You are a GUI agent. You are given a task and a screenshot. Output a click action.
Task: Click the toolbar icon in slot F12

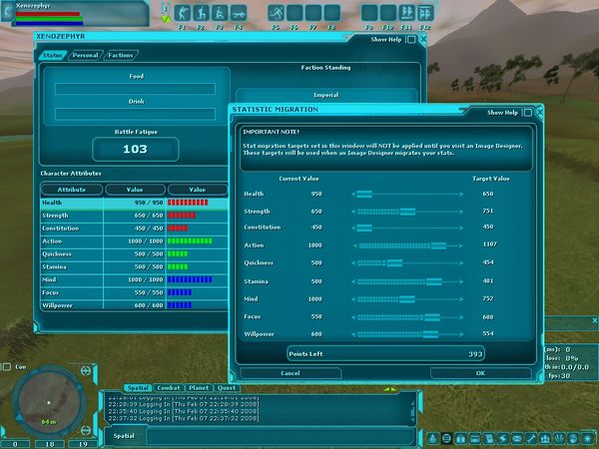pos(425,13)
